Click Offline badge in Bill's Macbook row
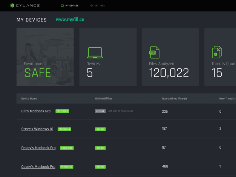Viewport: 236px width, 177px height. [100, 111]
